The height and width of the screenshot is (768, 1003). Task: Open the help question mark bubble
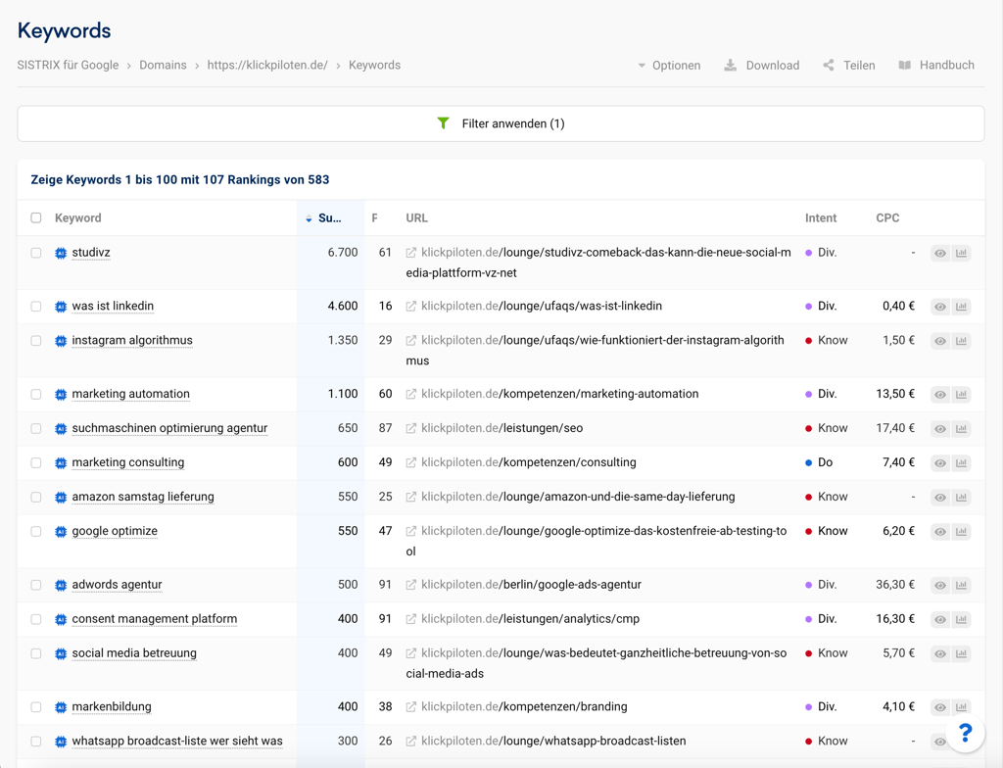pyautogui.click(x=965, y=733)
